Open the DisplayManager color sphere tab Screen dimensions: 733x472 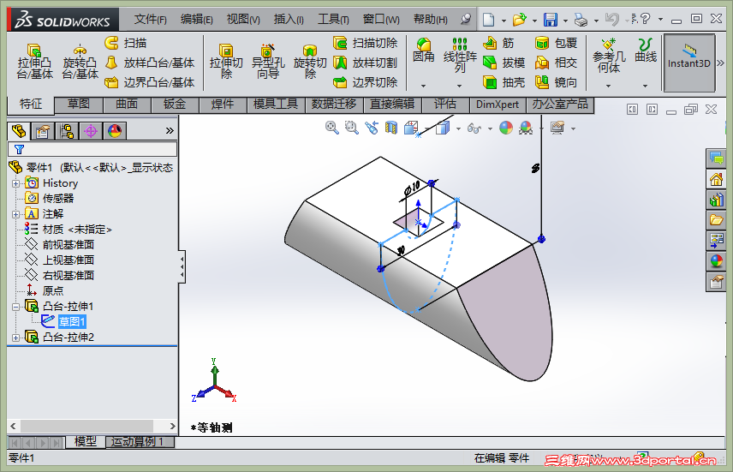115,131
